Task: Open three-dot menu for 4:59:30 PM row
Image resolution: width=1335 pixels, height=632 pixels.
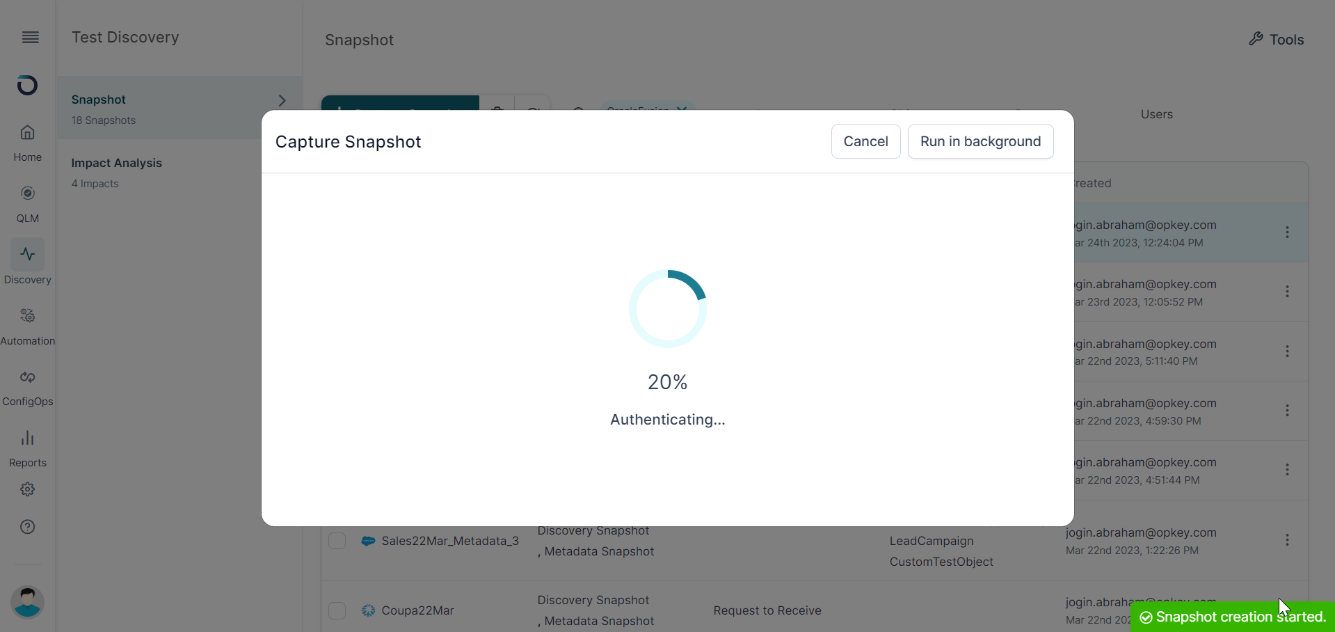Action: (x=1287, y=411)
